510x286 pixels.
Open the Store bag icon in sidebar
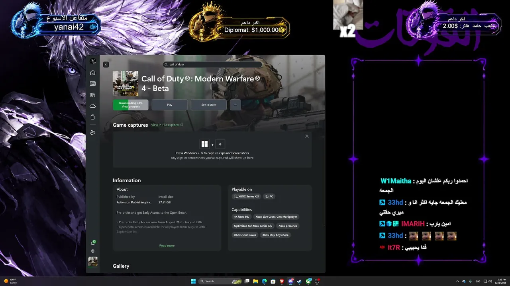[93, 117]
